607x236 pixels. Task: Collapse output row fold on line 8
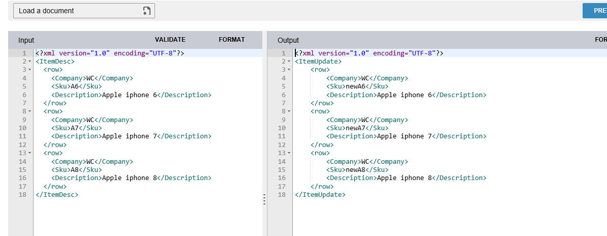(x=289, y=111)
